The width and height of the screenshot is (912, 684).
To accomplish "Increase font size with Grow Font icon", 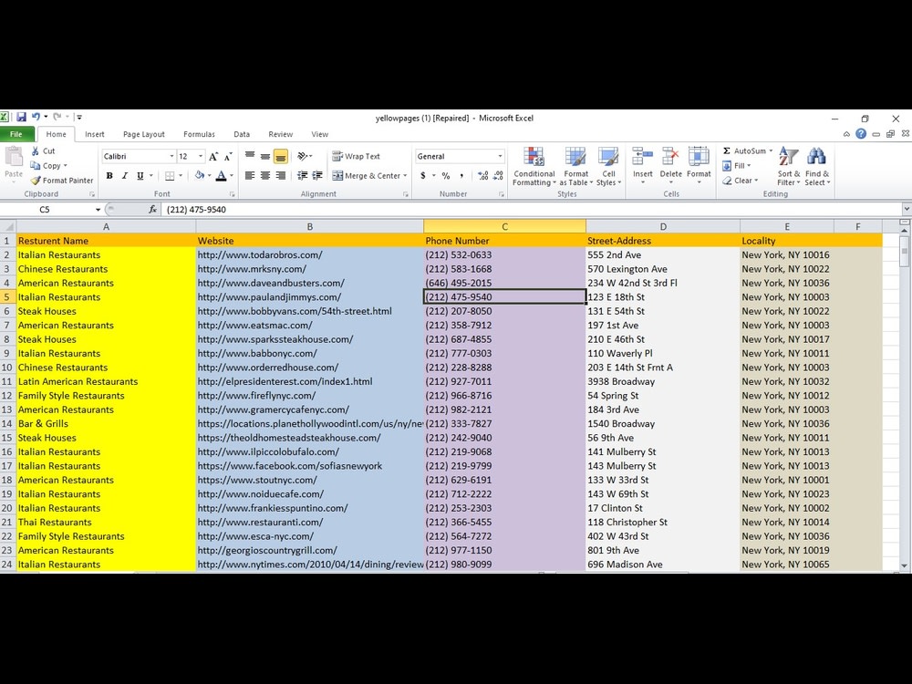I will pyautogui.click(x=212, y=157).
